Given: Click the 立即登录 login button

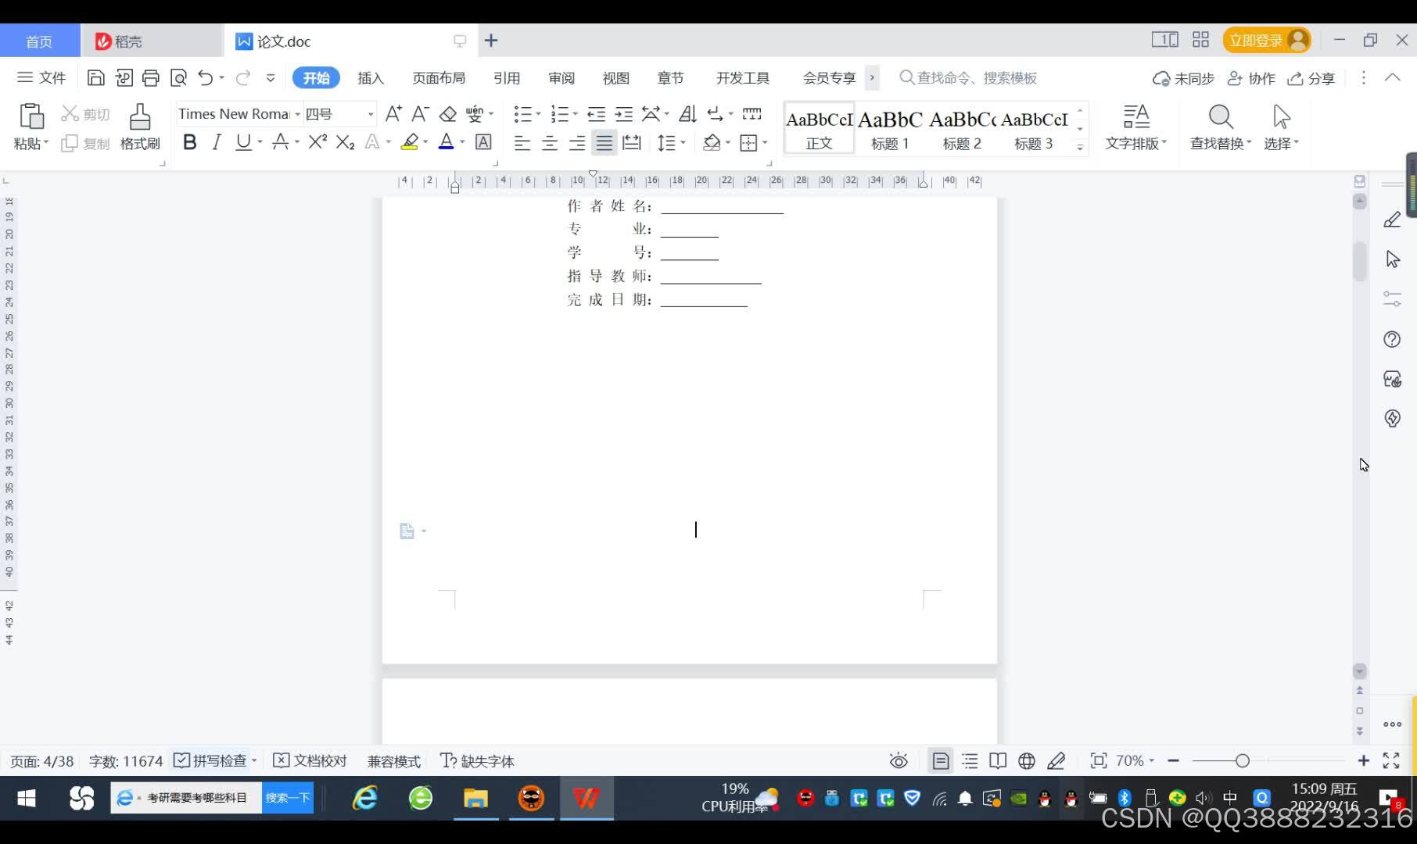Looking at the screenshot, I should (1257, 39).
